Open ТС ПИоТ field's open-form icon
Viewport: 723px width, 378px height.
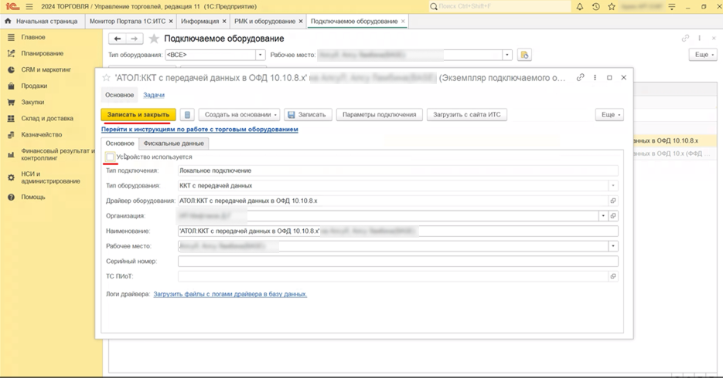(x=612, y=276)
